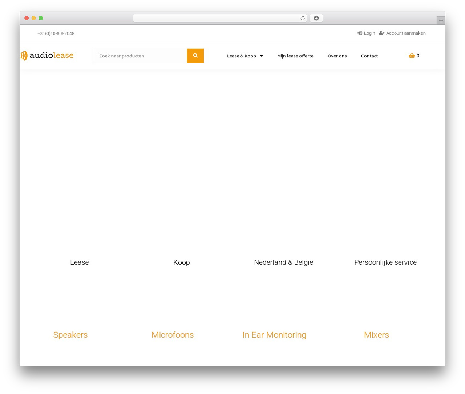
Task: Open the Over ons page
Action: (337, 56)
